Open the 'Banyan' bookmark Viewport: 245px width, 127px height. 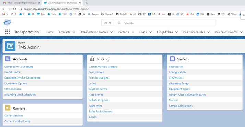93,14
